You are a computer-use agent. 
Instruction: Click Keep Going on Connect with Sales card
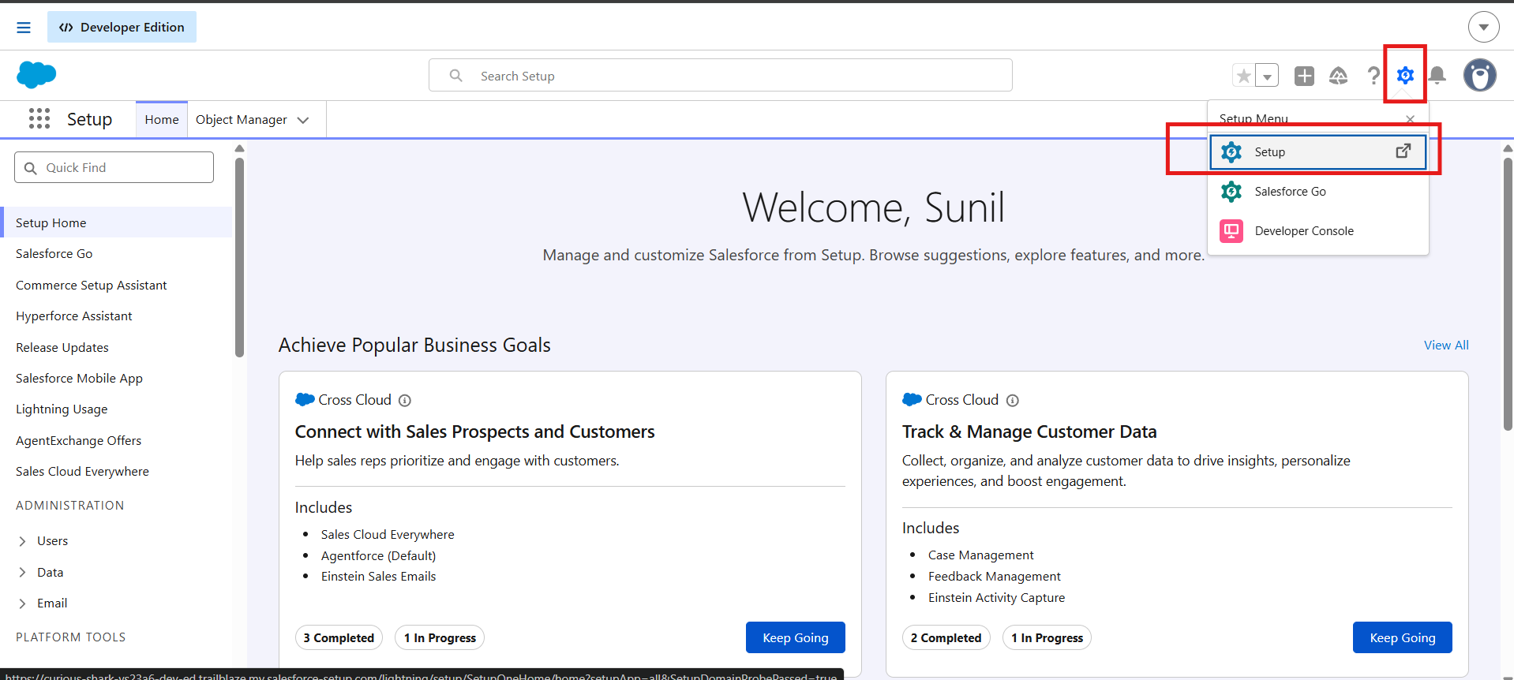[x=796, y=637]
